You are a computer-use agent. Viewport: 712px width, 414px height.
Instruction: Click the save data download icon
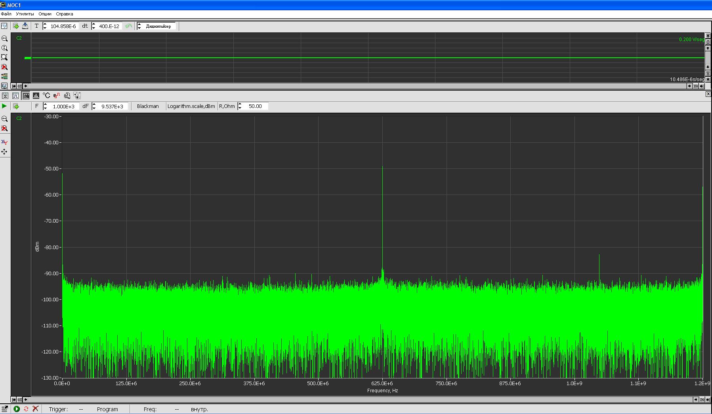(x=25, y=26)
